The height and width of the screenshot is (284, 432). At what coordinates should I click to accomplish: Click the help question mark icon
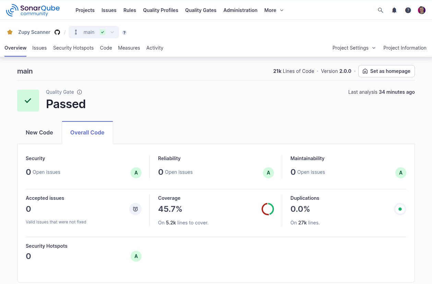click(x=408, y=10)
